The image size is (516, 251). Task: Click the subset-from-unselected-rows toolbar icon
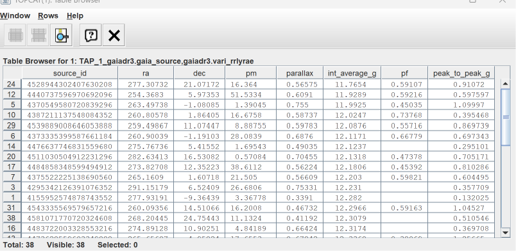pos(38,35)
